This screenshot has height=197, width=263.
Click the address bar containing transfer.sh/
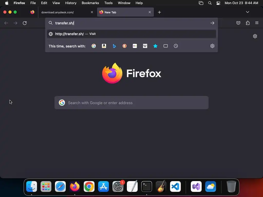tap(131, 23)
